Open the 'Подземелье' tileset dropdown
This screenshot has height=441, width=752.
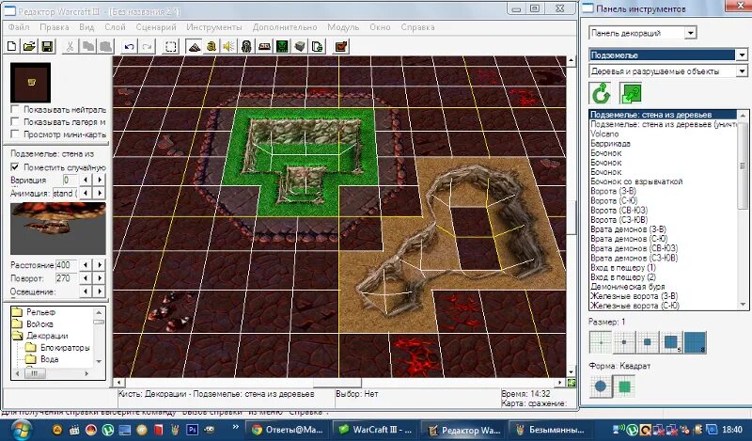pyautogui.click(x=742, y=55)
